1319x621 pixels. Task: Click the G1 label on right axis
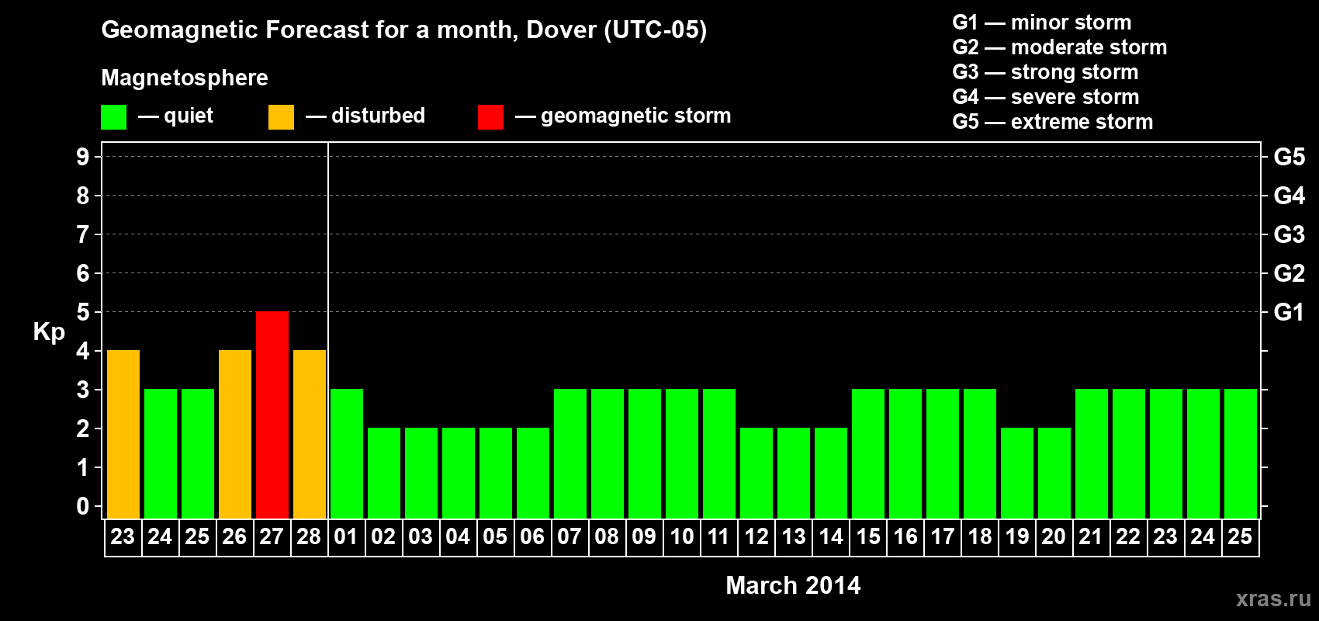[1289, 312]
